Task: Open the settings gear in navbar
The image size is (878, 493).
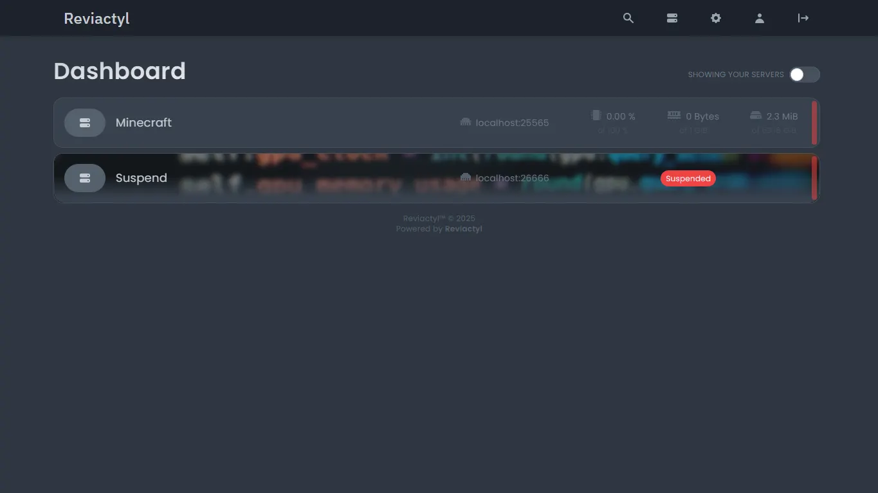Action: pos(715,18)
